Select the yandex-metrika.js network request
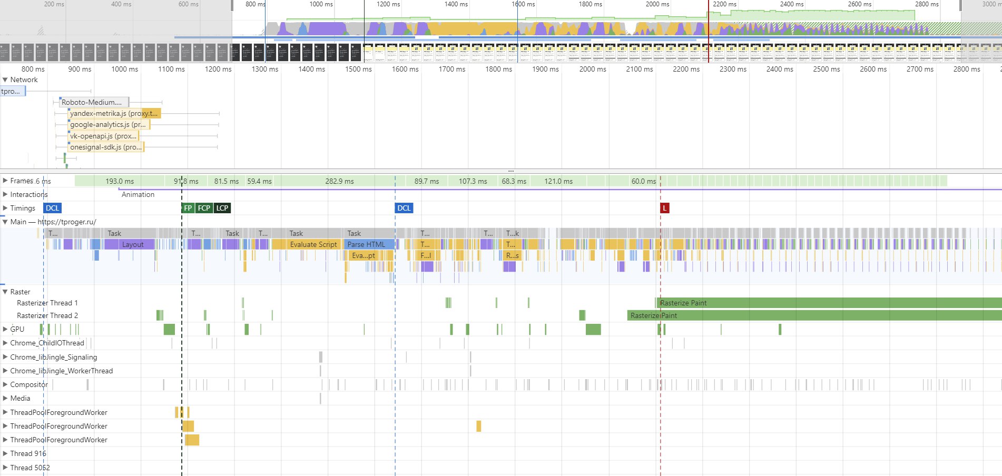This screenshot has height=476, width=1002. click(113, 113)
